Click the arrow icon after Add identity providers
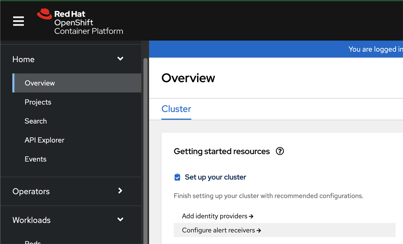 pos(251,216)
